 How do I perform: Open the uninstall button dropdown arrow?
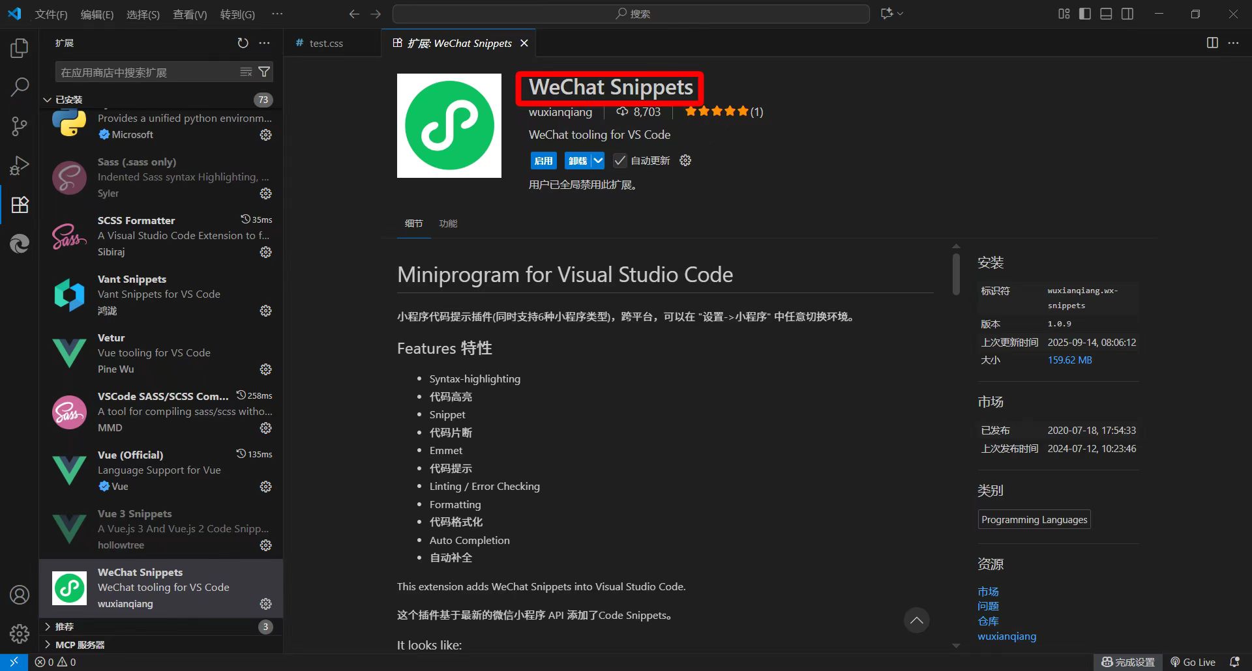point(598,160)
